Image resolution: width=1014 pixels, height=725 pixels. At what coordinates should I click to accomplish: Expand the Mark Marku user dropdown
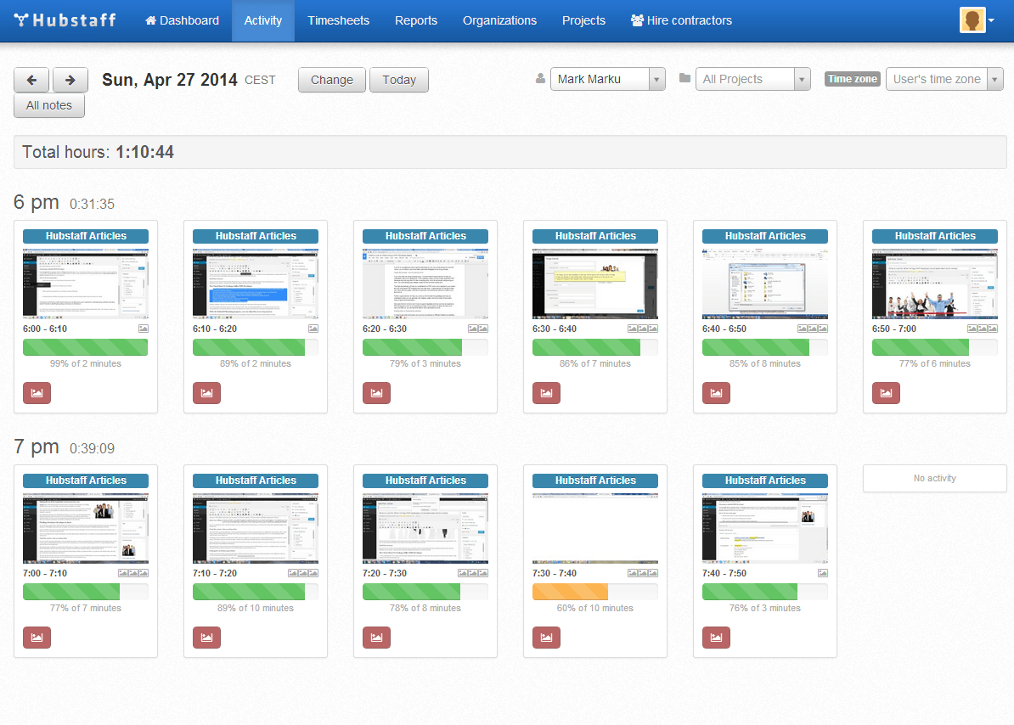[x=656, y=79]
